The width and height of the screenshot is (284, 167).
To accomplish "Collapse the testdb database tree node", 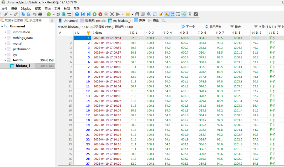I will click(x=5, y=60).
